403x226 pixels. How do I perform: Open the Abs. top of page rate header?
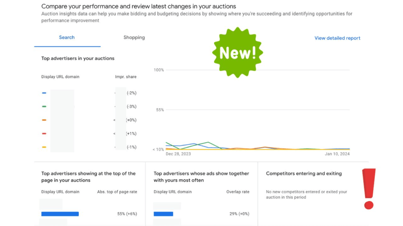pyautogui.click(x=117, y=191)
